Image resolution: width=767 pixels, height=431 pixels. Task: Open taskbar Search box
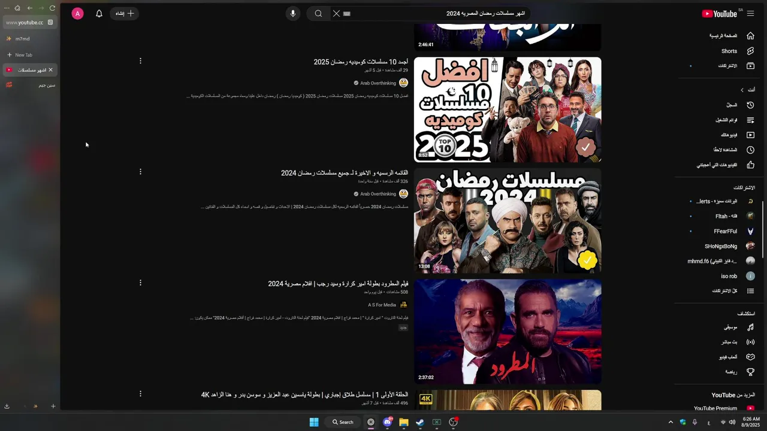343,422
